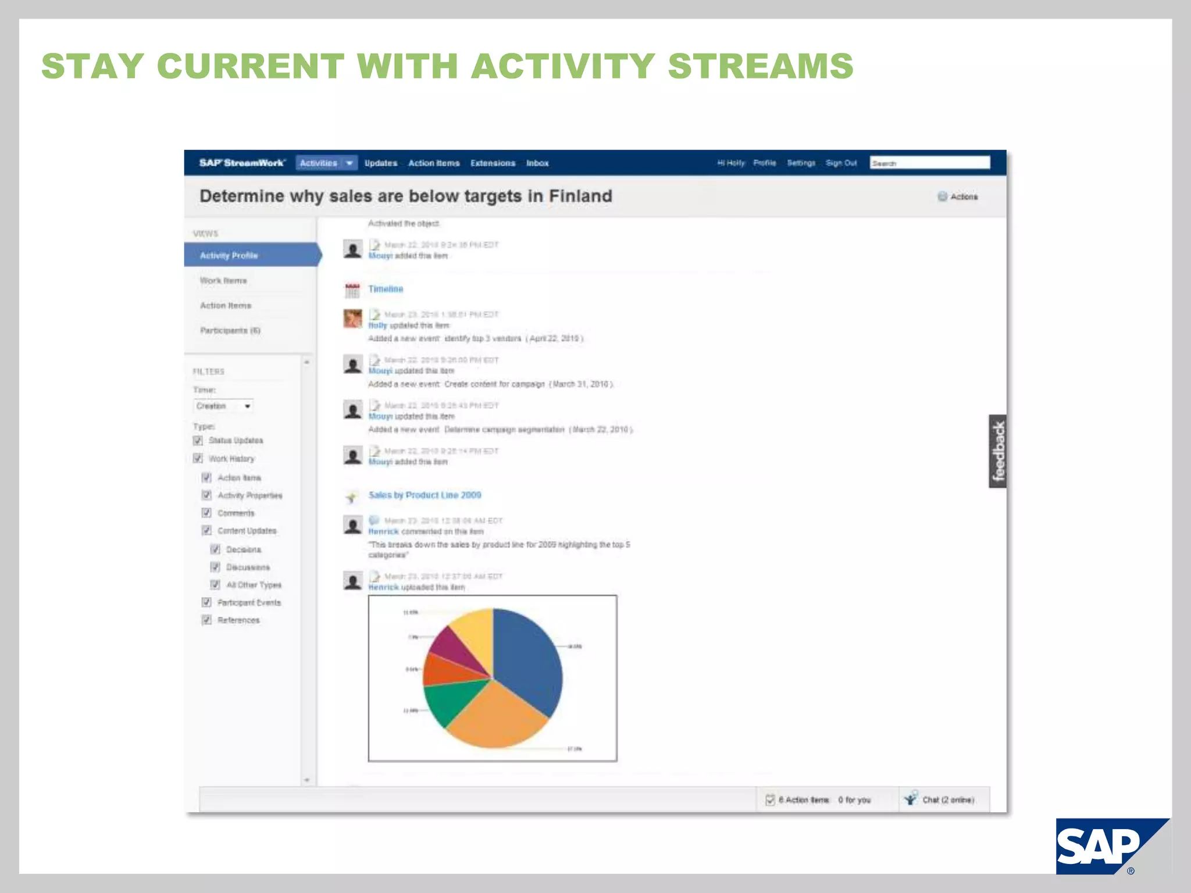Click the Henrick name on the comment entry

coord(384,531)
